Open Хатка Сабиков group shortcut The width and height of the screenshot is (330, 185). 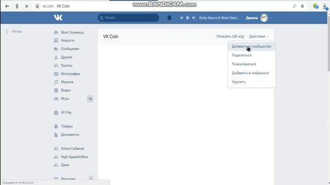click(x=72, y=149)
